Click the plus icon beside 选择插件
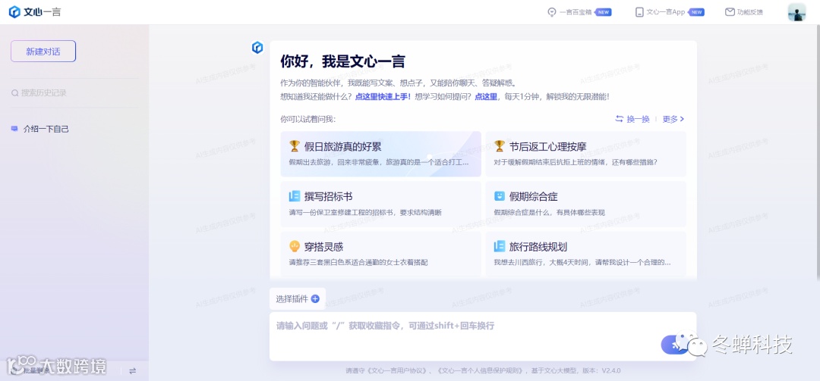This screenshot has width=820, height=381. (315, 298)
